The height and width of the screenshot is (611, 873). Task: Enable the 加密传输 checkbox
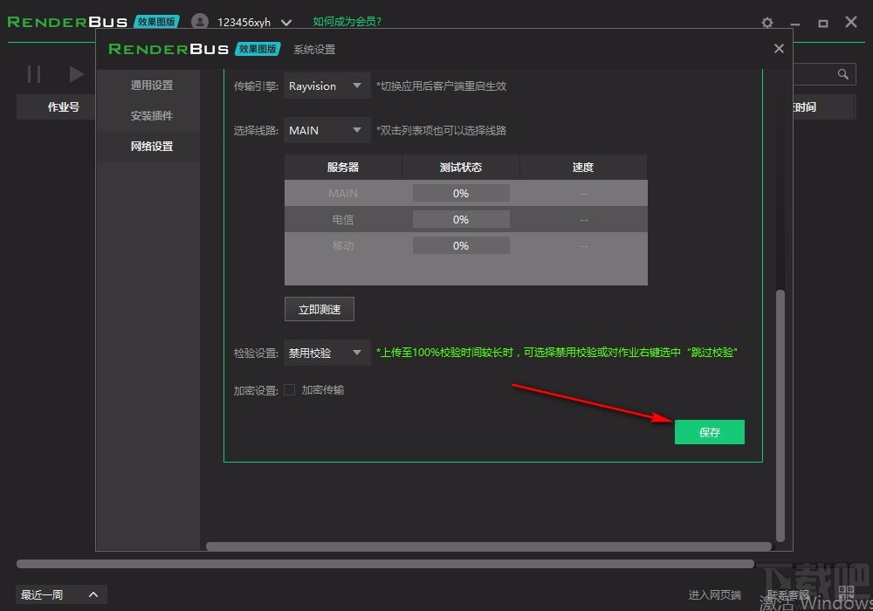coord(290,389)
